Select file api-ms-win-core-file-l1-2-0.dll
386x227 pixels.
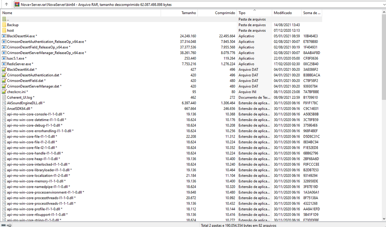[x=31, y=142]
